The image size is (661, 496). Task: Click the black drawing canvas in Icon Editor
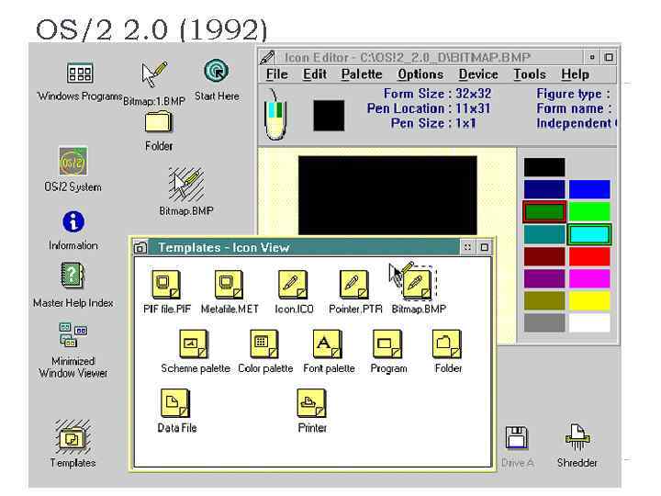387,196
